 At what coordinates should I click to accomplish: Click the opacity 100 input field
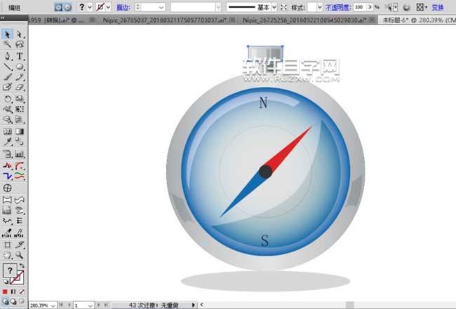(x=361, y=7)
